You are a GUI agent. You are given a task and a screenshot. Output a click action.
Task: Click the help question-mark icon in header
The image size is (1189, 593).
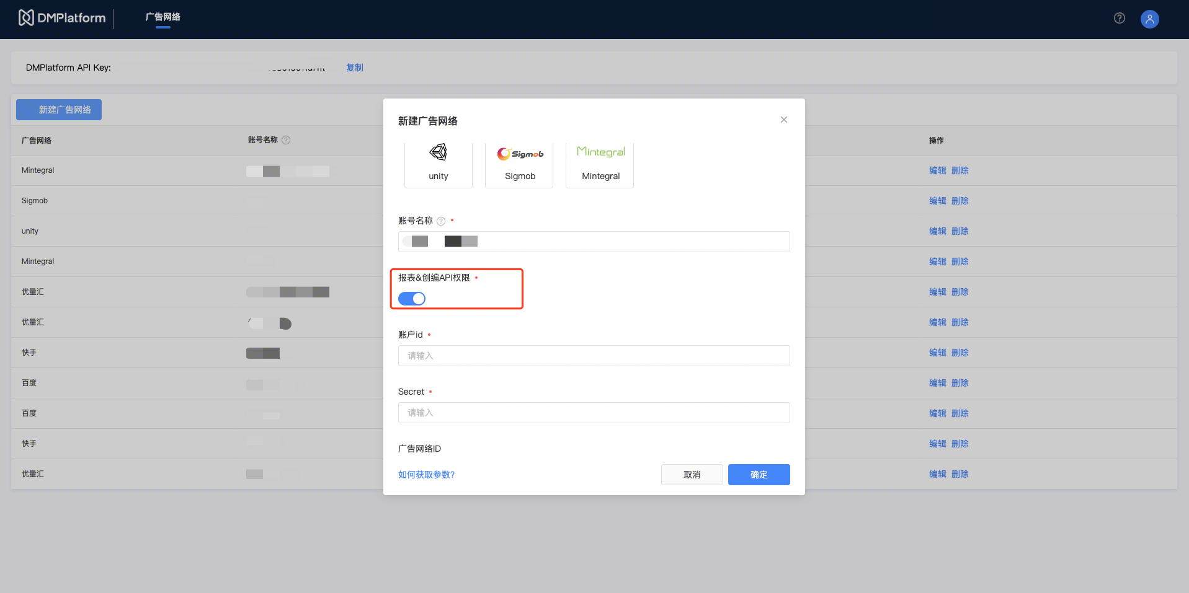1119,19
